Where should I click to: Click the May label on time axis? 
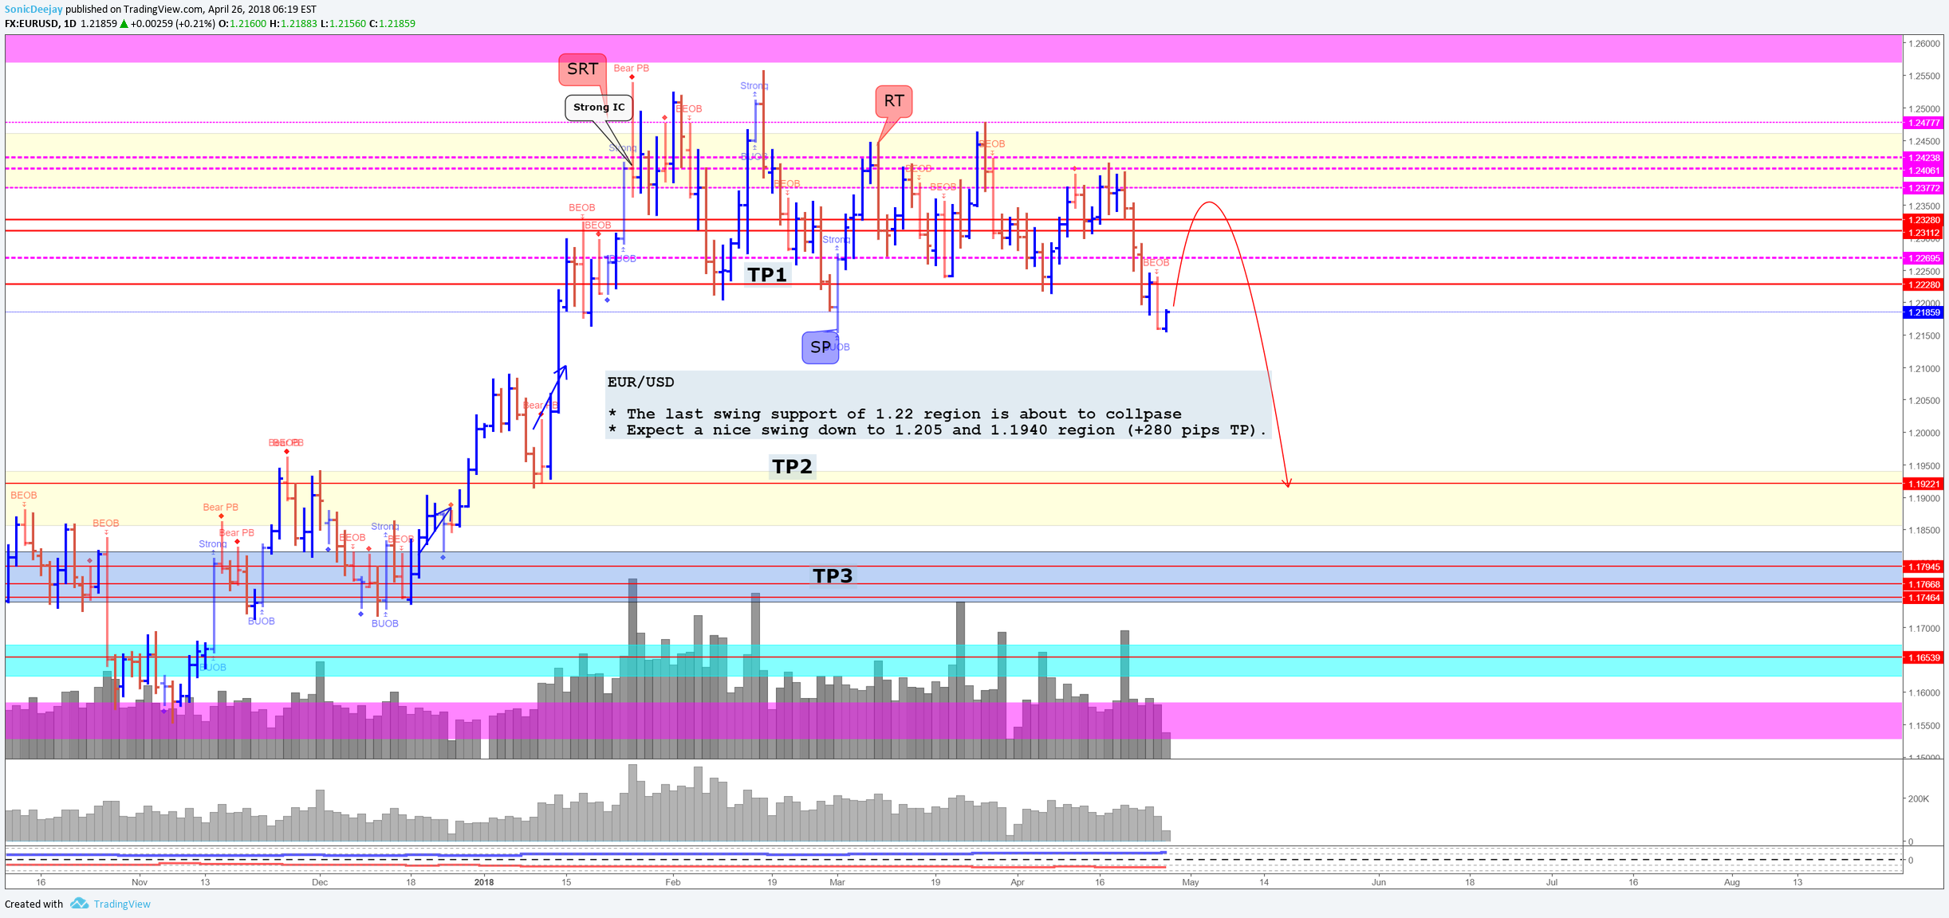click(1190, 882)
